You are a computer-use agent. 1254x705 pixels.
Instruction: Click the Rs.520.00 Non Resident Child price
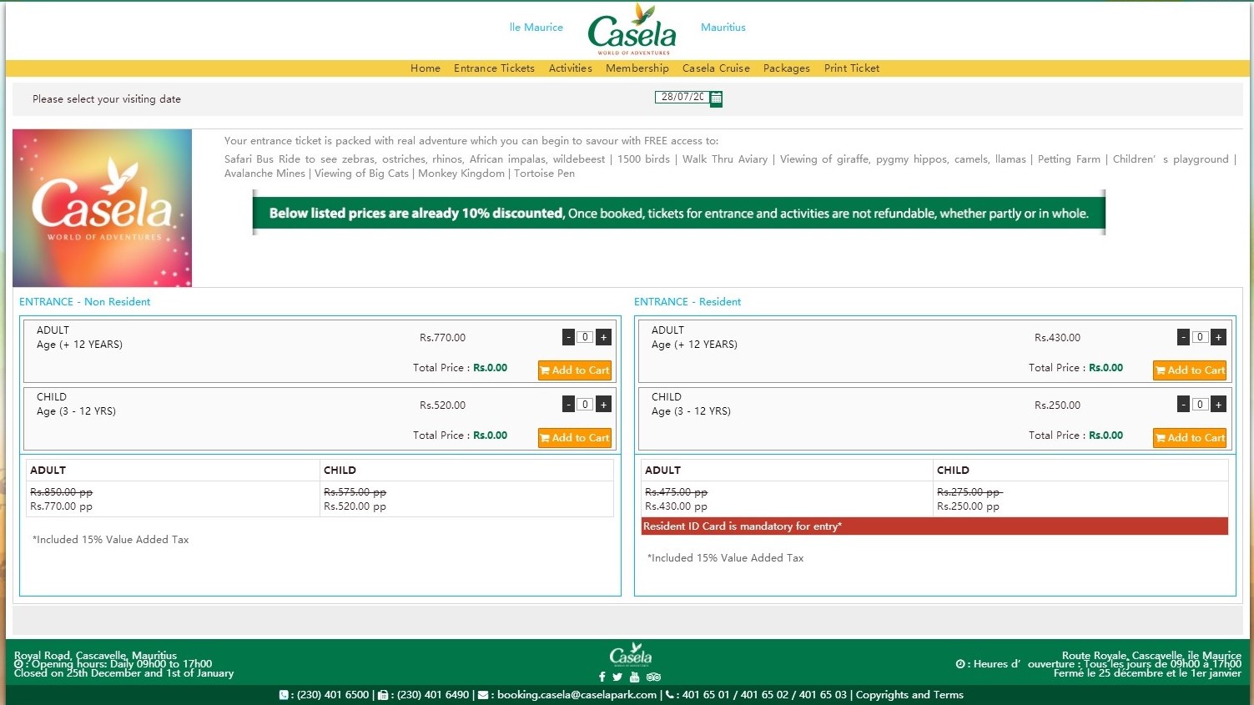(442, 405)
